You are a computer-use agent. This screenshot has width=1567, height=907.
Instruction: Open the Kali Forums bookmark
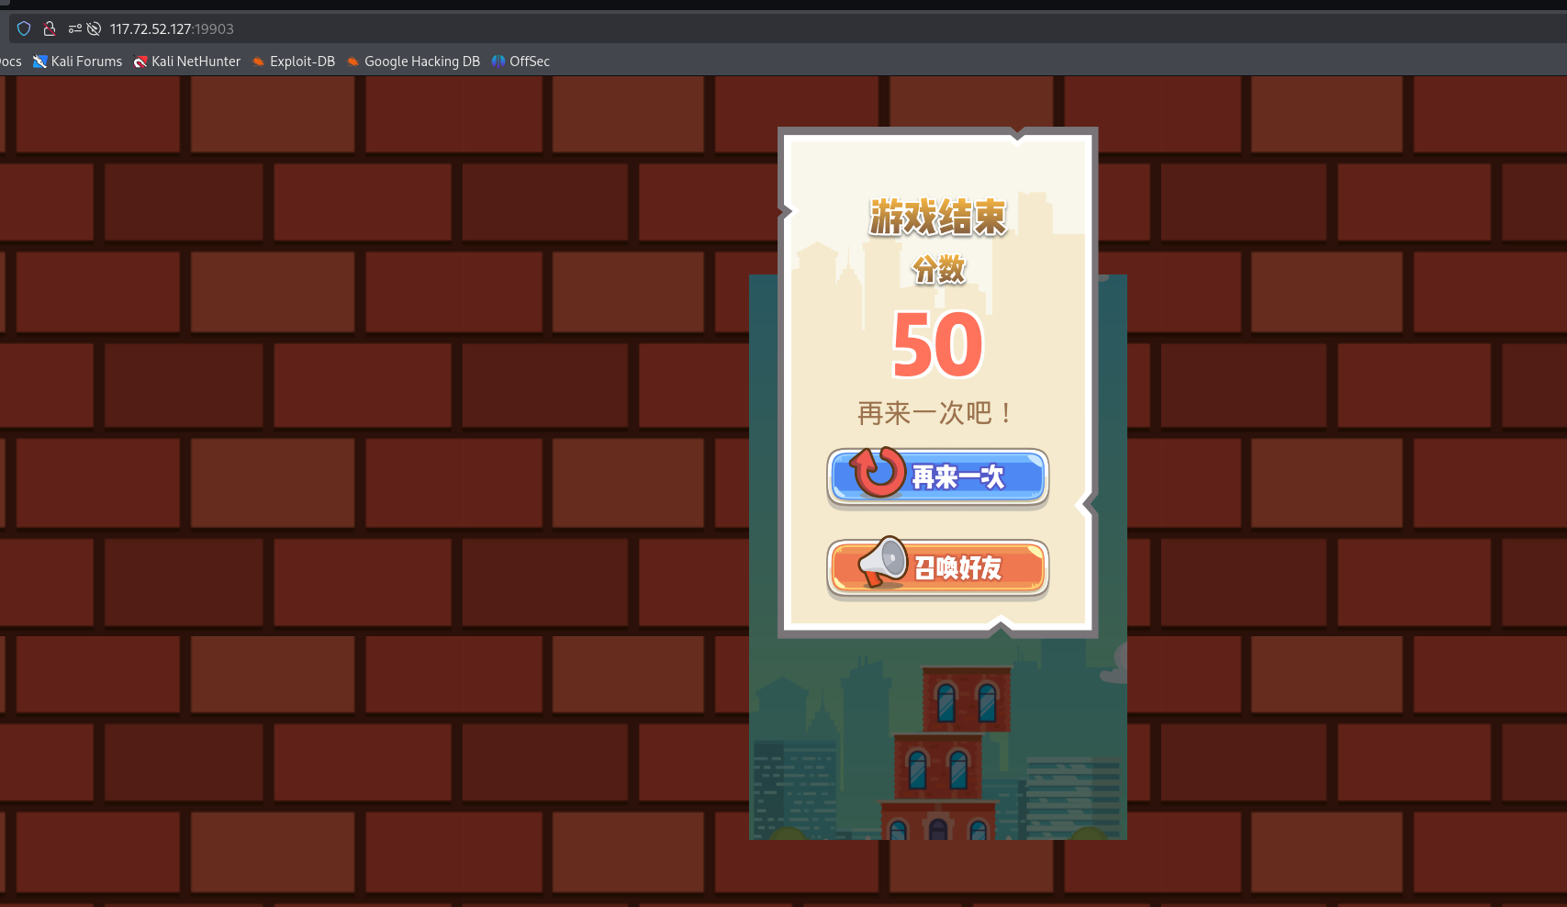point(77,62)
